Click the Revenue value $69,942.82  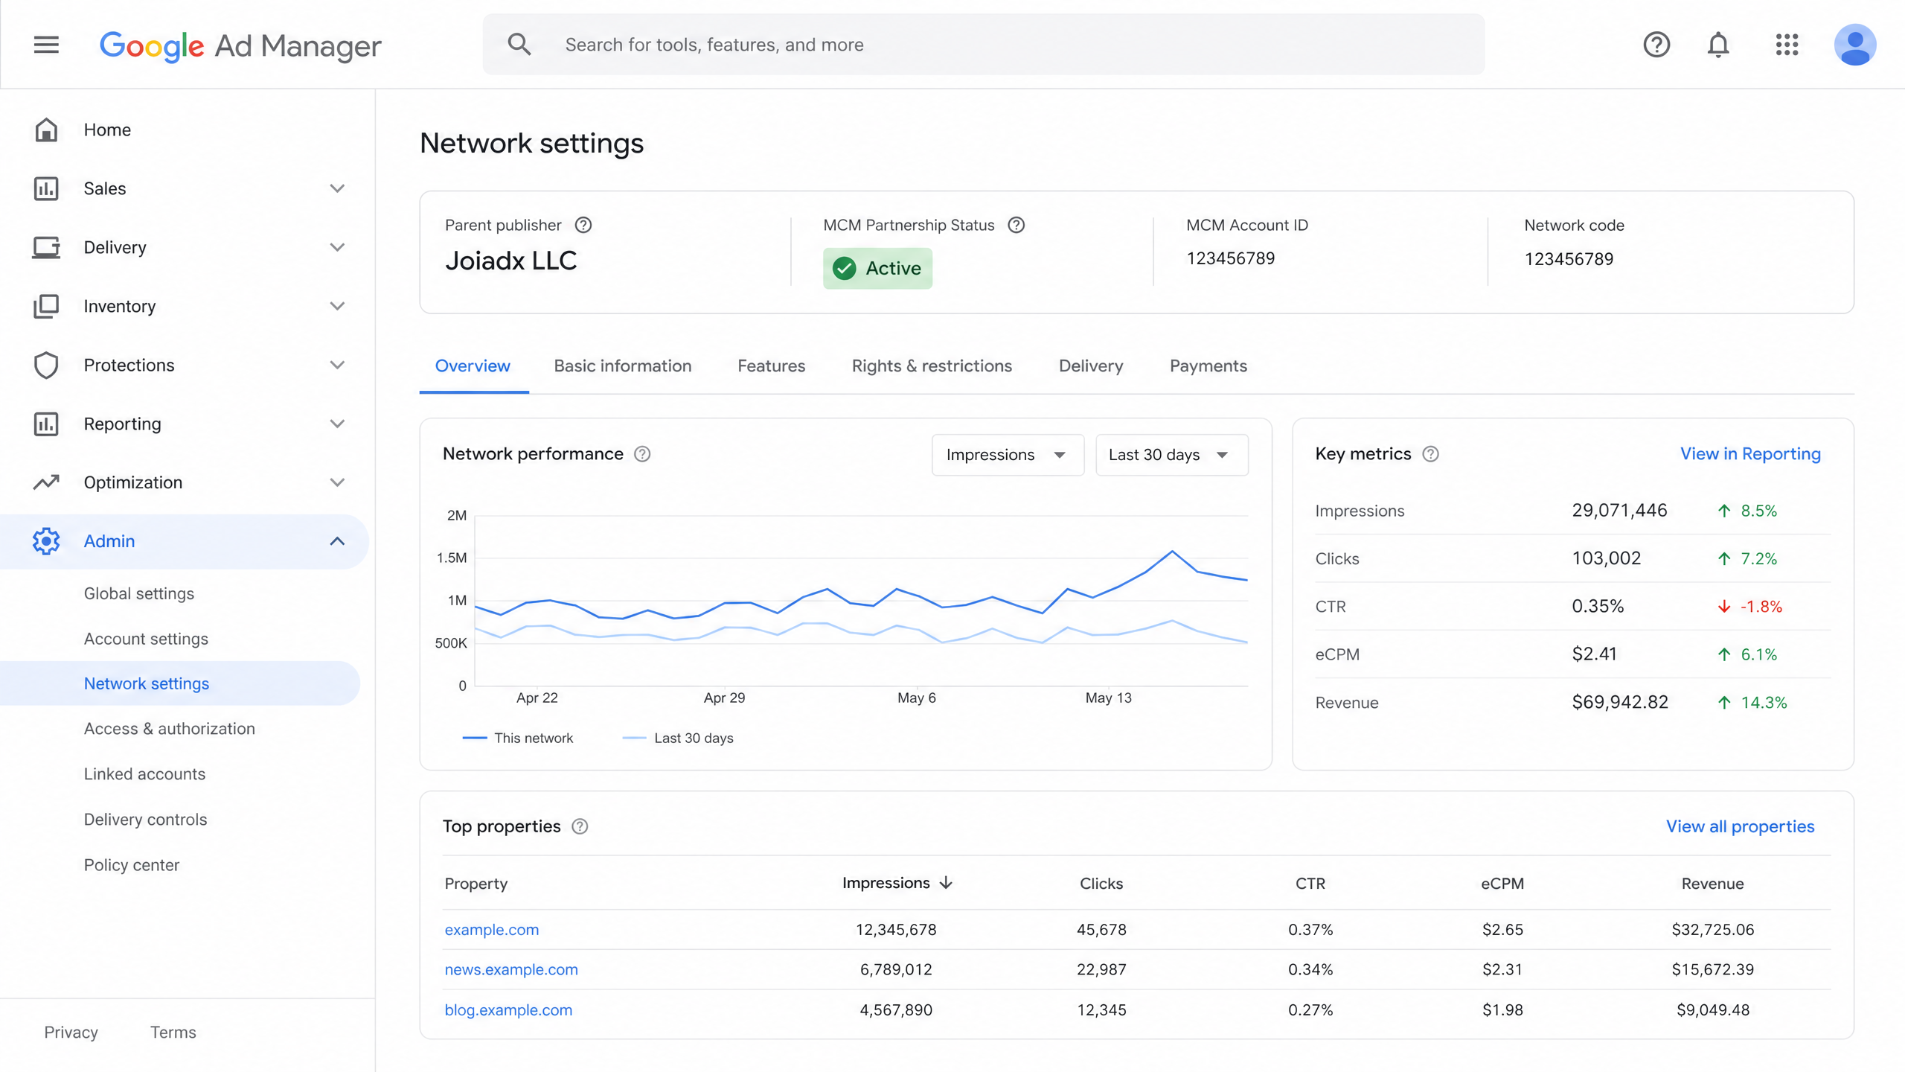pos(1620,702)
